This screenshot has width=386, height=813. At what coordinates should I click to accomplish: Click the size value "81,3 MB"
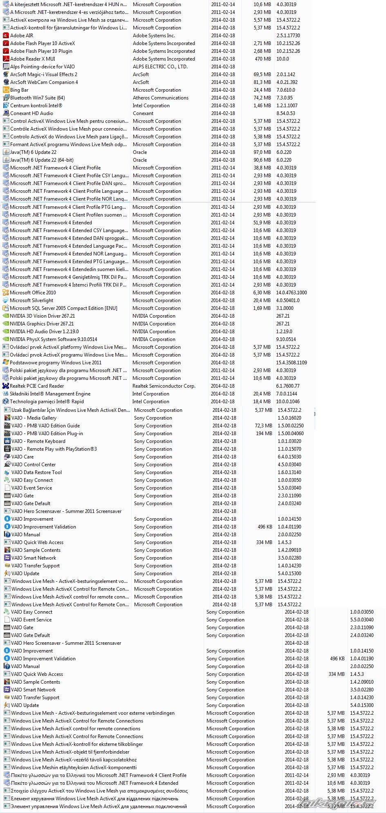263,82
